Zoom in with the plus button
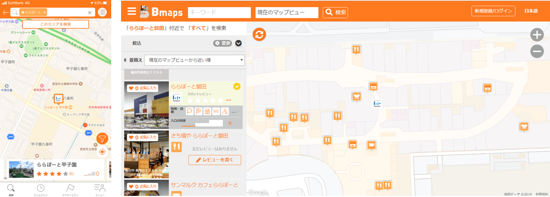The image size is (550, 197). [537, 34]
